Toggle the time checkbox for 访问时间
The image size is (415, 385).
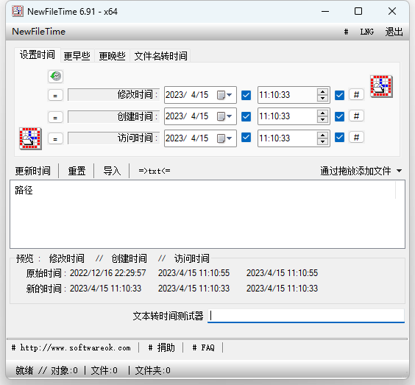339,137
